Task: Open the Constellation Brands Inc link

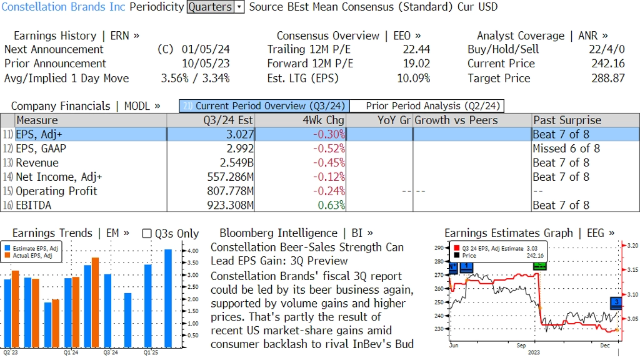Action: (x=63, y=7)
